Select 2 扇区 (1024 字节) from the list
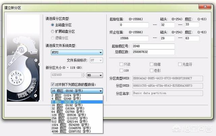Viewport: 216px width, 136px height. (x=77, y=96)
